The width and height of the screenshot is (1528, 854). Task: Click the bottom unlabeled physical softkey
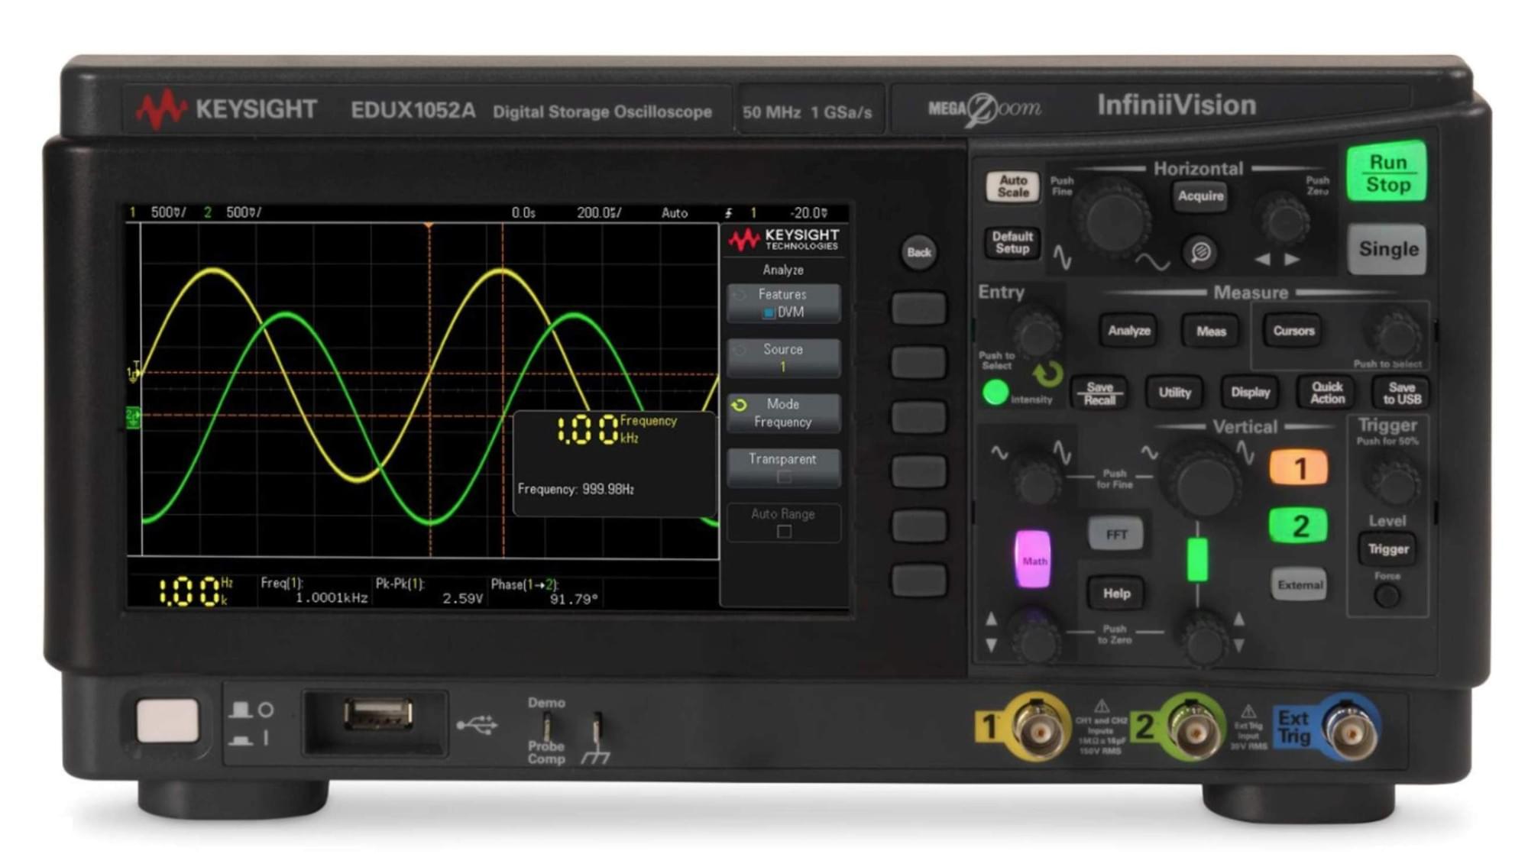[x=918, y=581]
